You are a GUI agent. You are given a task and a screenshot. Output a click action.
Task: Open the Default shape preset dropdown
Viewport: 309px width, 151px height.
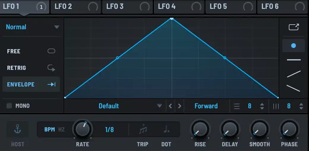[x=115, y=106]
